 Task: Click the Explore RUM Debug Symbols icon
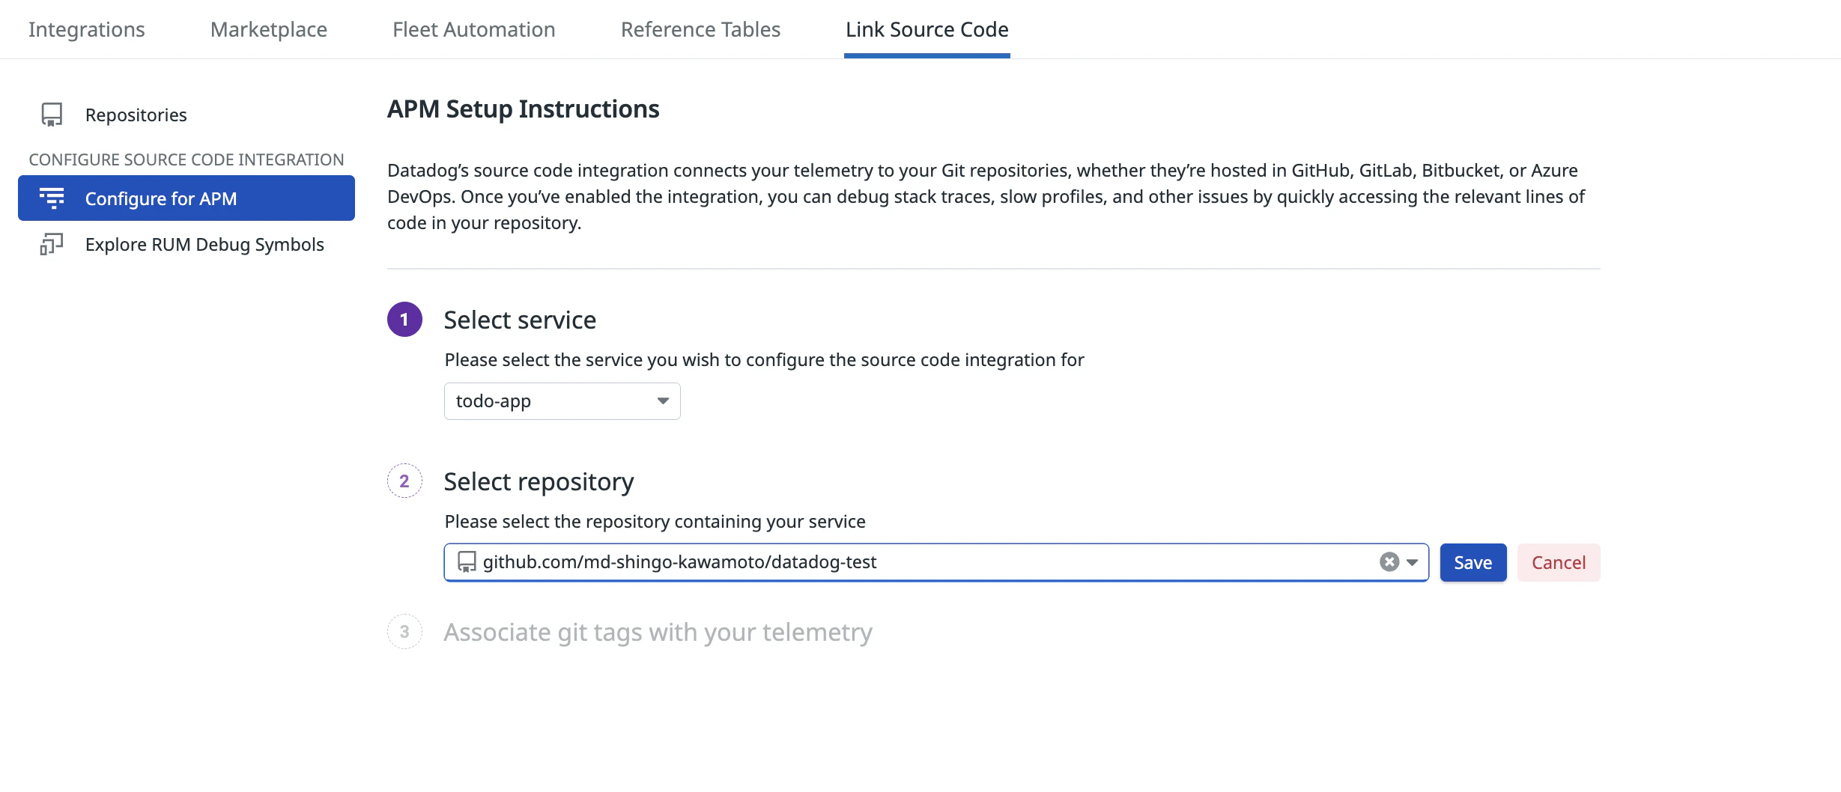click(52, 245)
